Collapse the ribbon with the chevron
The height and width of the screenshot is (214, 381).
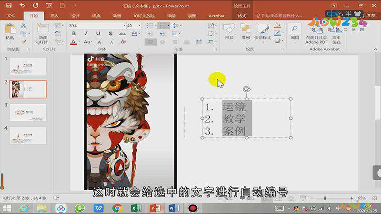pyautogui.click(x=375, y=49)
